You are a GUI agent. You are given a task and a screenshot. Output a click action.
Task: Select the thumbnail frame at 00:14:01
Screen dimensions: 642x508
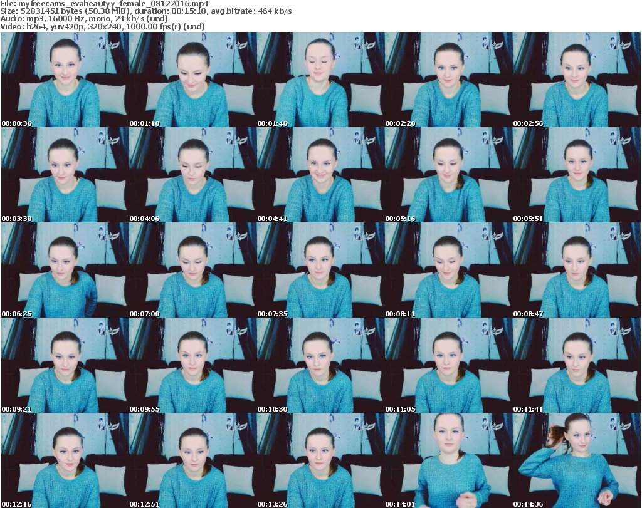pos(449,460)
